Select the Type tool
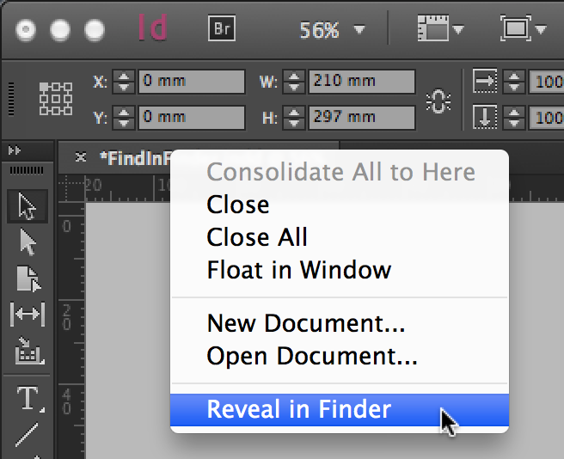The width and height of the screenshot is (564, 459). pyautogui.click(x=28, y=398)
